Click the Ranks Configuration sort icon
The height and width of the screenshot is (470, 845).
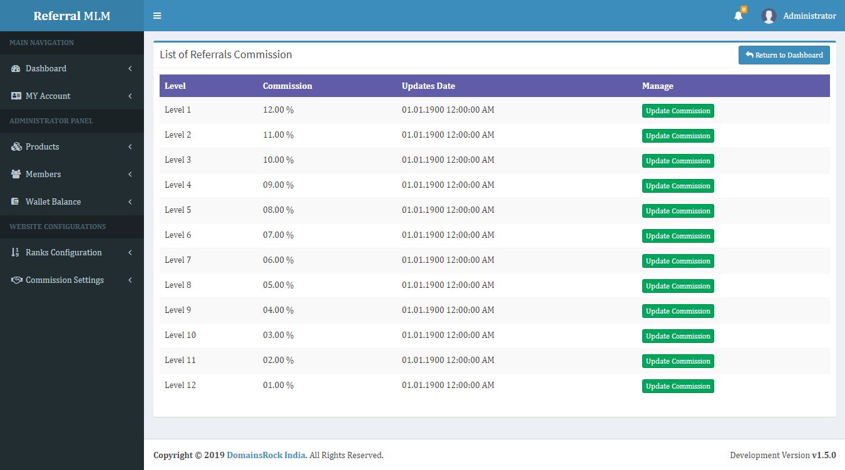click(x=16, y=253)
